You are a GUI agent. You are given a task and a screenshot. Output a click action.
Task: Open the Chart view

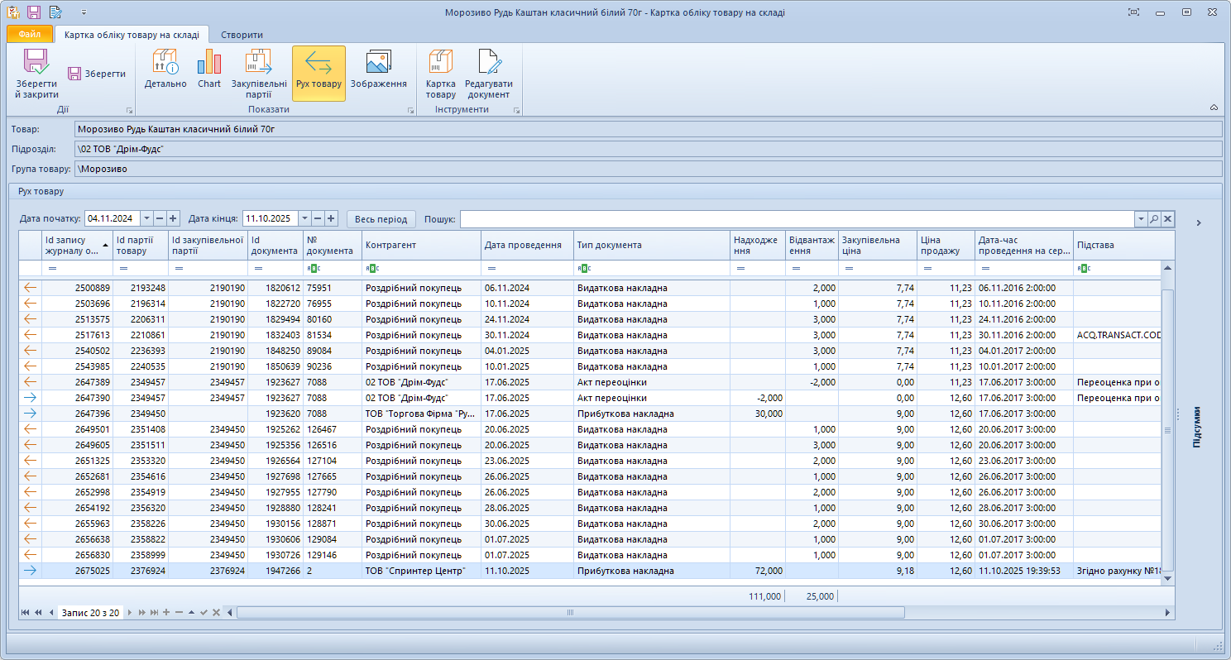pyautogui.click(x=208, y=73)
